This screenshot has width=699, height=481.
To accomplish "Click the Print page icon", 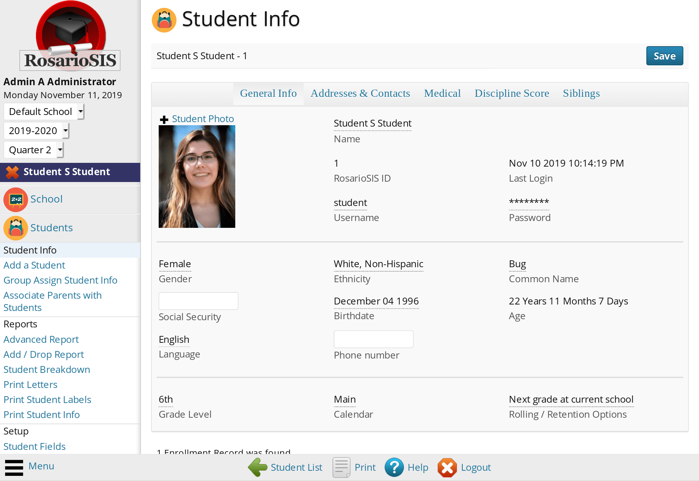I will (341, 467).
